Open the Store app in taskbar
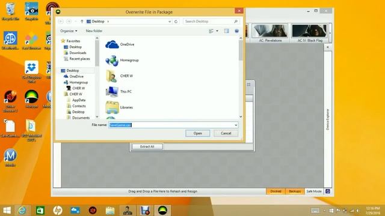The height and width of the screenshot is (216, 385). 40,211
